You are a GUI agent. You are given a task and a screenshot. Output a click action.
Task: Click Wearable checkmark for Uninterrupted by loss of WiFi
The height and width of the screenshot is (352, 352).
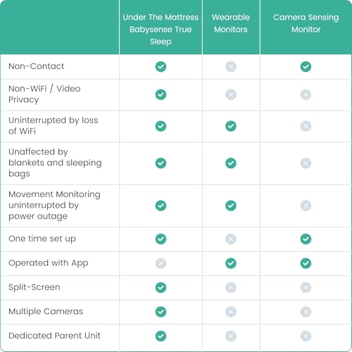[231, 126]
